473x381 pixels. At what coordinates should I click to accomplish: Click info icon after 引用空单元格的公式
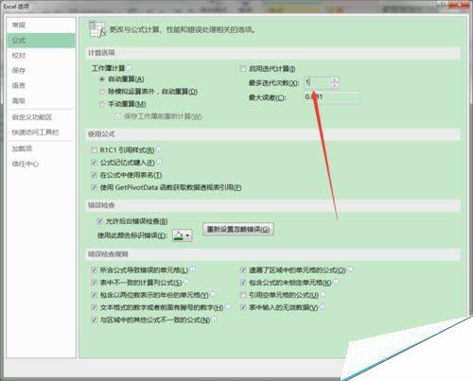point(323,294)
